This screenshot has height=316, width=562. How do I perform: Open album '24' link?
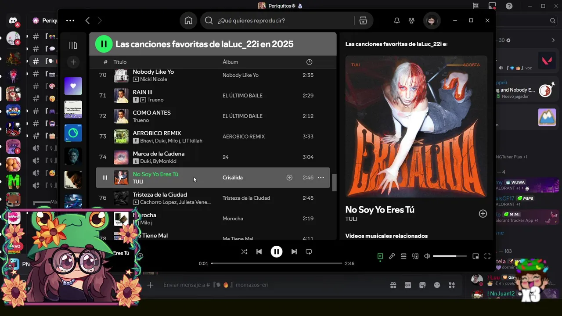point(226,157)
